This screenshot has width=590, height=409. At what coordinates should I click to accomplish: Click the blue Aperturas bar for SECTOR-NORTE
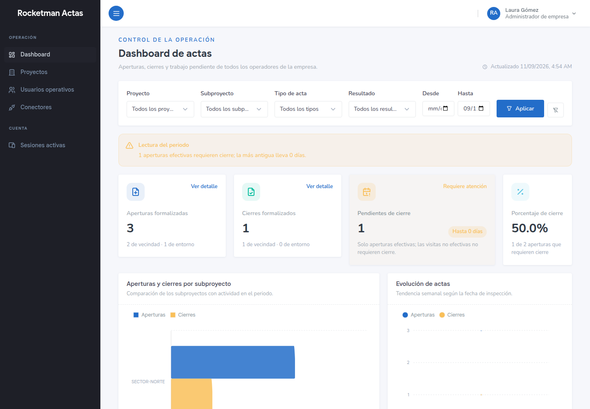click(x=233, y=362)
